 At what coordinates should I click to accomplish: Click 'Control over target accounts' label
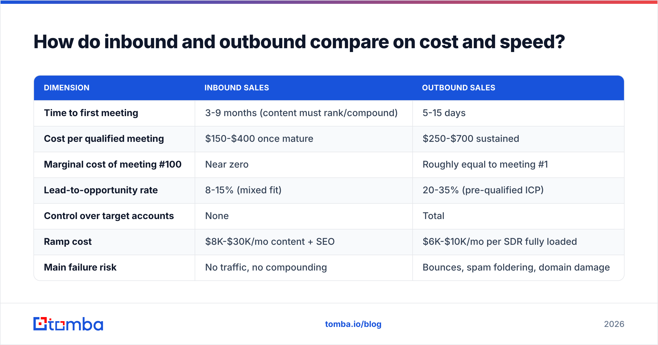point(109,216)
